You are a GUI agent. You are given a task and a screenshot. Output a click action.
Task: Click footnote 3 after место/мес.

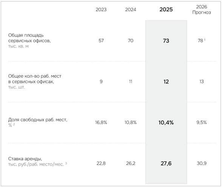pos(66,164)
